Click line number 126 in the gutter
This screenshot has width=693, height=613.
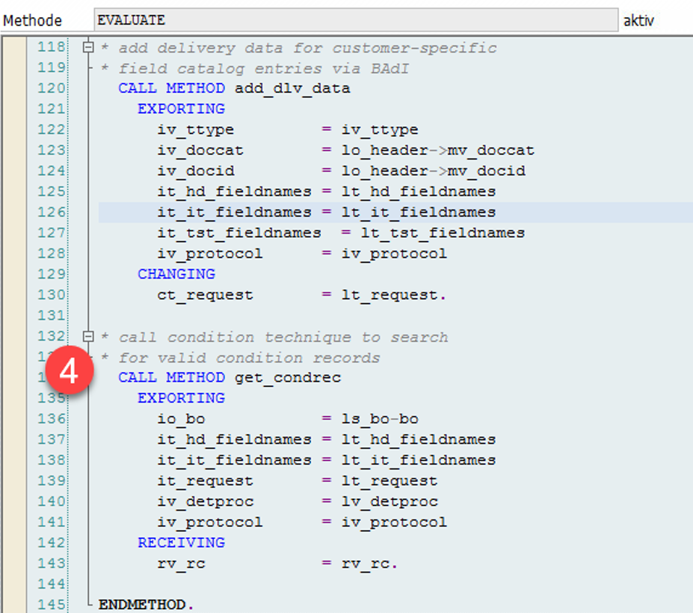(x=52, y=212)
